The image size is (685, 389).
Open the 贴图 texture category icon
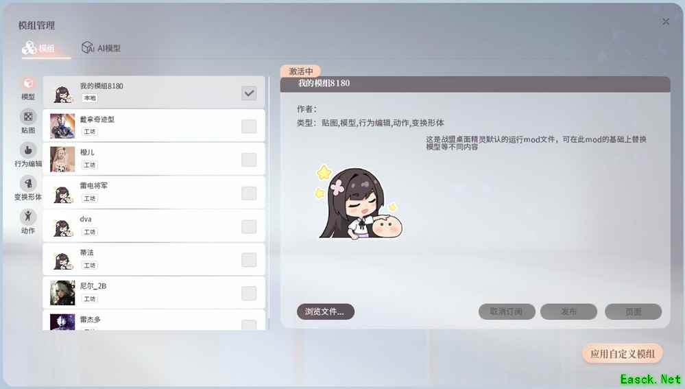(x=28, y=117)
